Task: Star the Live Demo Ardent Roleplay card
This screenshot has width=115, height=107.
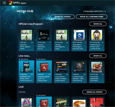Action: click(x=57, y=71)
